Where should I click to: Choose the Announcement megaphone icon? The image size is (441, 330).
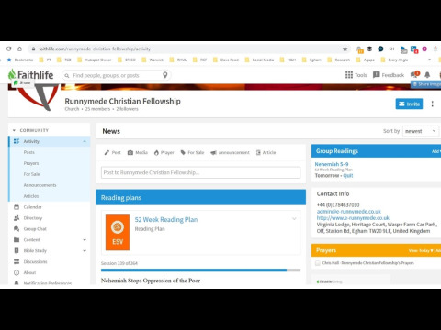point(213,152)
